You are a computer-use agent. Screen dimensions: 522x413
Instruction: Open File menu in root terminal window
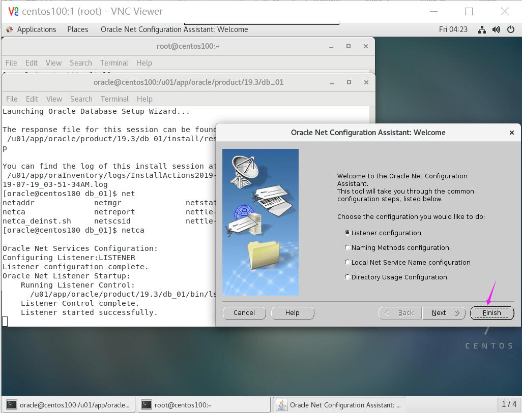tap(11, 63)
